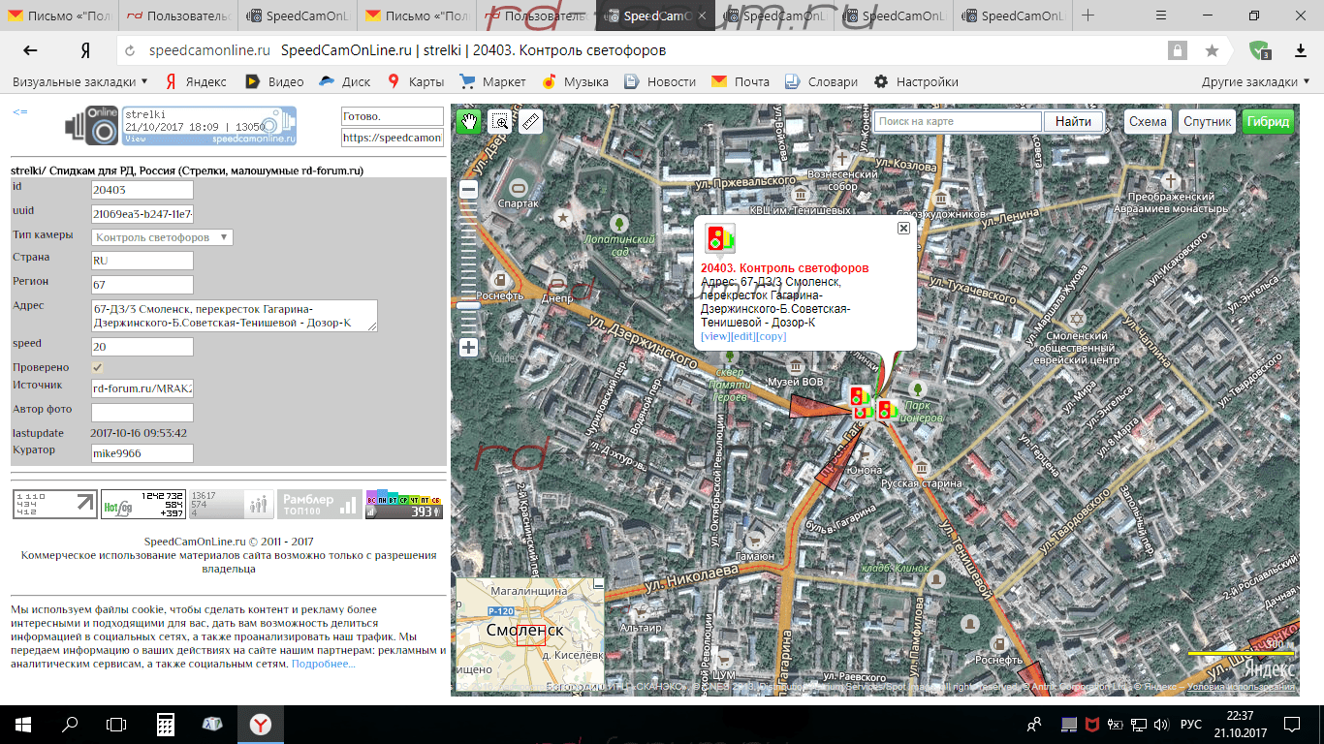Open the Карты bookmark
This screenshot has height=744, width=1324.
point(416,82)
